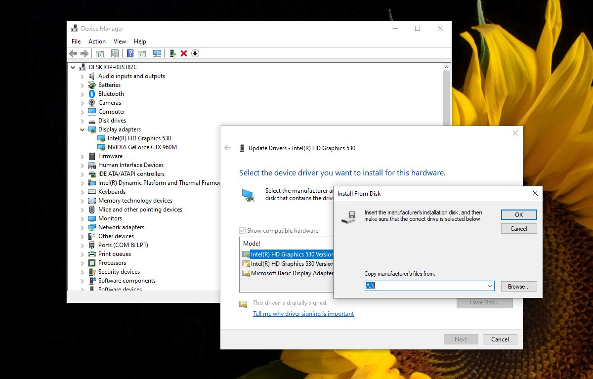Collapse the DESKTOP-0BST82C root node

click(x=73, y=67)
